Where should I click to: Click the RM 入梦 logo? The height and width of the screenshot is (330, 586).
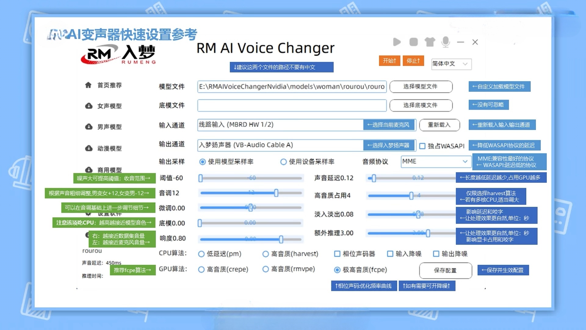point(118,54)
